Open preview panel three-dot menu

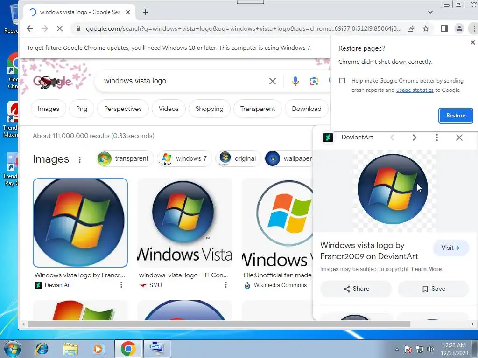437,138
